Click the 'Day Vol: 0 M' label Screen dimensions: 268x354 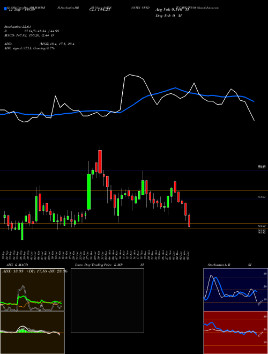[x=168, y=16]
